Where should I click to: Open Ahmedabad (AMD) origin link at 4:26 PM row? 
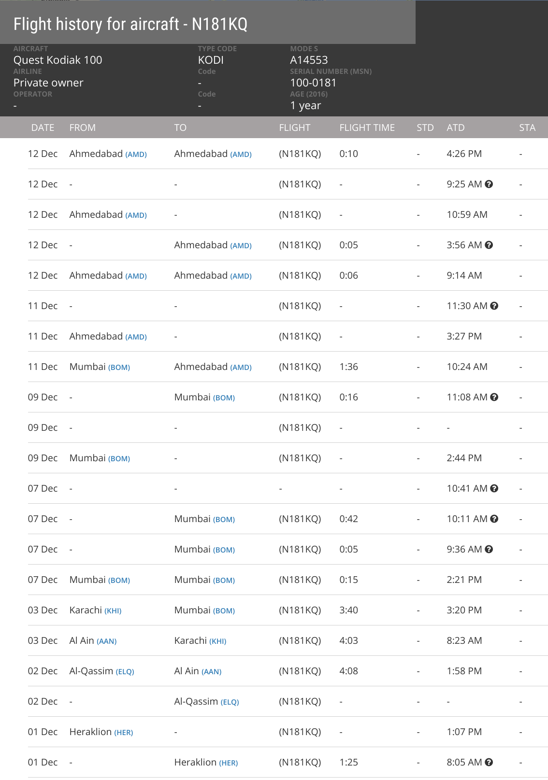108,154
